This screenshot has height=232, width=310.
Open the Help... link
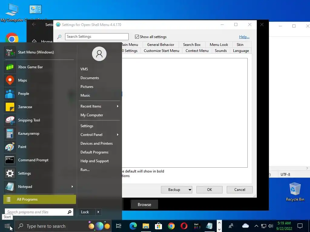[244, 37]
